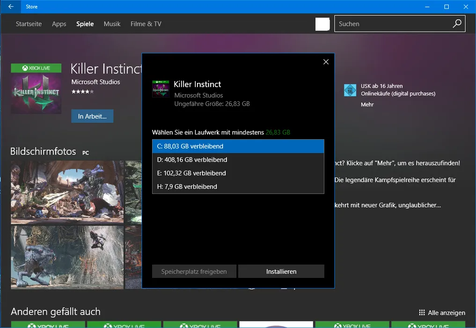Image resolution: width=476 pixels, height=328 pixels.
Task: Pick drive E: 102,32 GB verbleibend
Action: point(238,173)
